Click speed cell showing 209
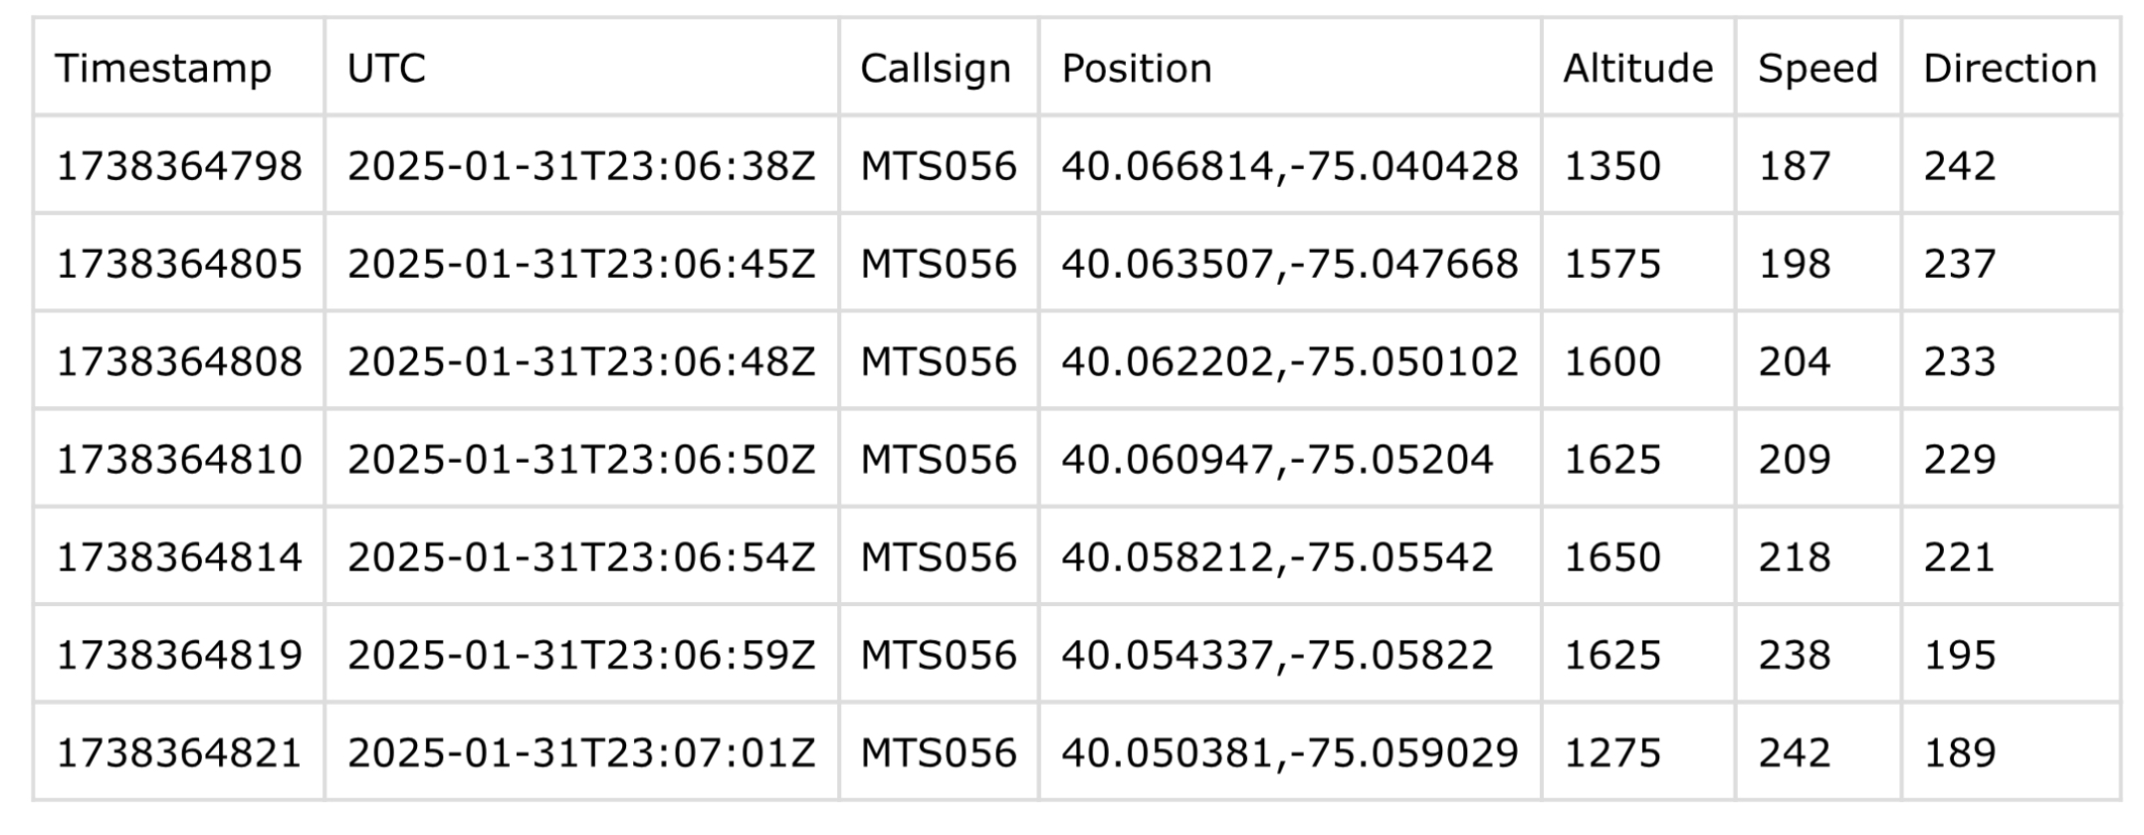Viewport: 2144px width, 835px height. pos(1794,459)
